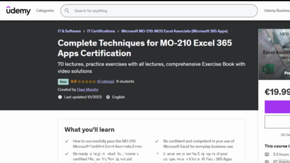290x163 pixels.
Task: Click Last updated 10/2023 text
Action: (x=83, y=97)
